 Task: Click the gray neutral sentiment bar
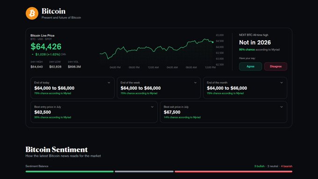click(144, 172)
